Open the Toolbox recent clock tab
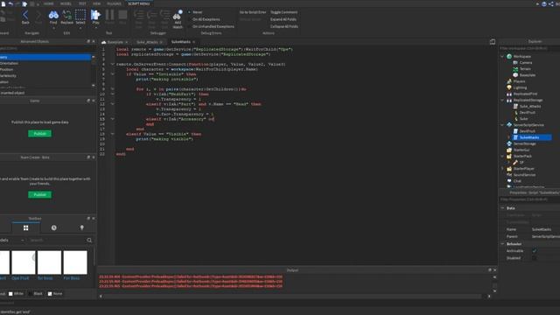This screenshot has width=560, height=315. (53, 227)
